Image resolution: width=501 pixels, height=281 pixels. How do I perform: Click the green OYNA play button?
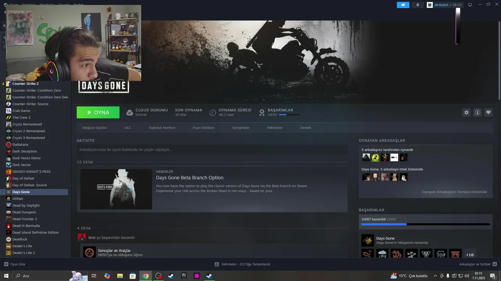click(98, 112)
